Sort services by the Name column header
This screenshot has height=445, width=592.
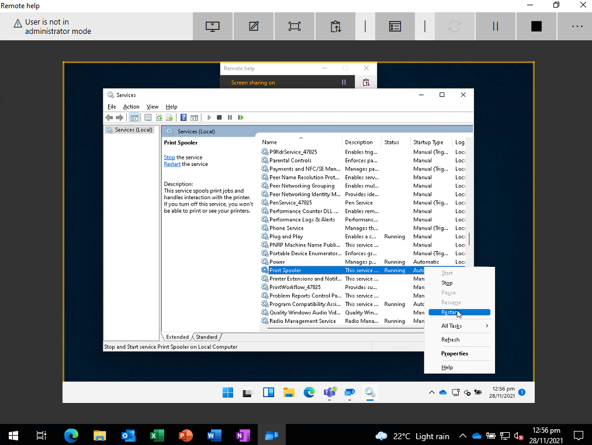click(300, 142)
